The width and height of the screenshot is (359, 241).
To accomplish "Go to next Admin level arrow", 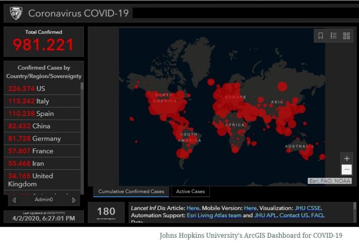I will point(74,200).
